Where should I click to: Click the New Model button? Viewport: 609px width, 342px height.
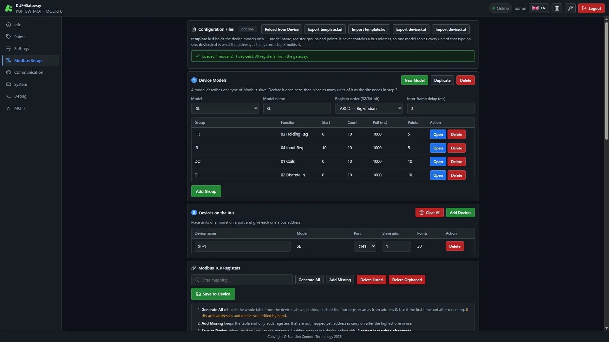[415, 80]
